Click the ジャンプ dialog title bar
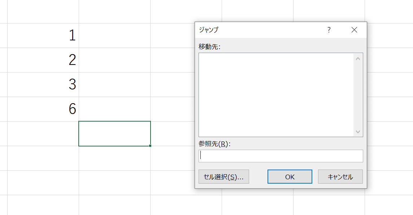413x215 pixels. tap(253, 30)
